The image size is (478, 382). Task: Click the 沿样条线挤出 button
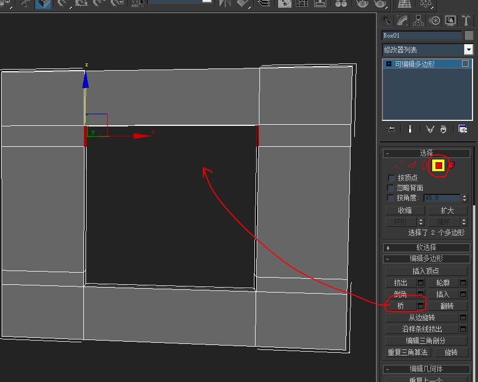click(422, 329)
